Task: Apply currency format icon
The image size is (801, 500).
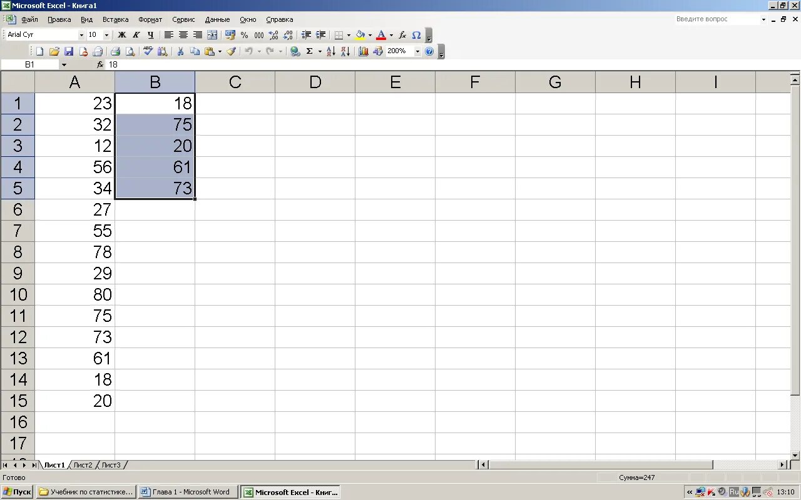Action: point(230,35)
